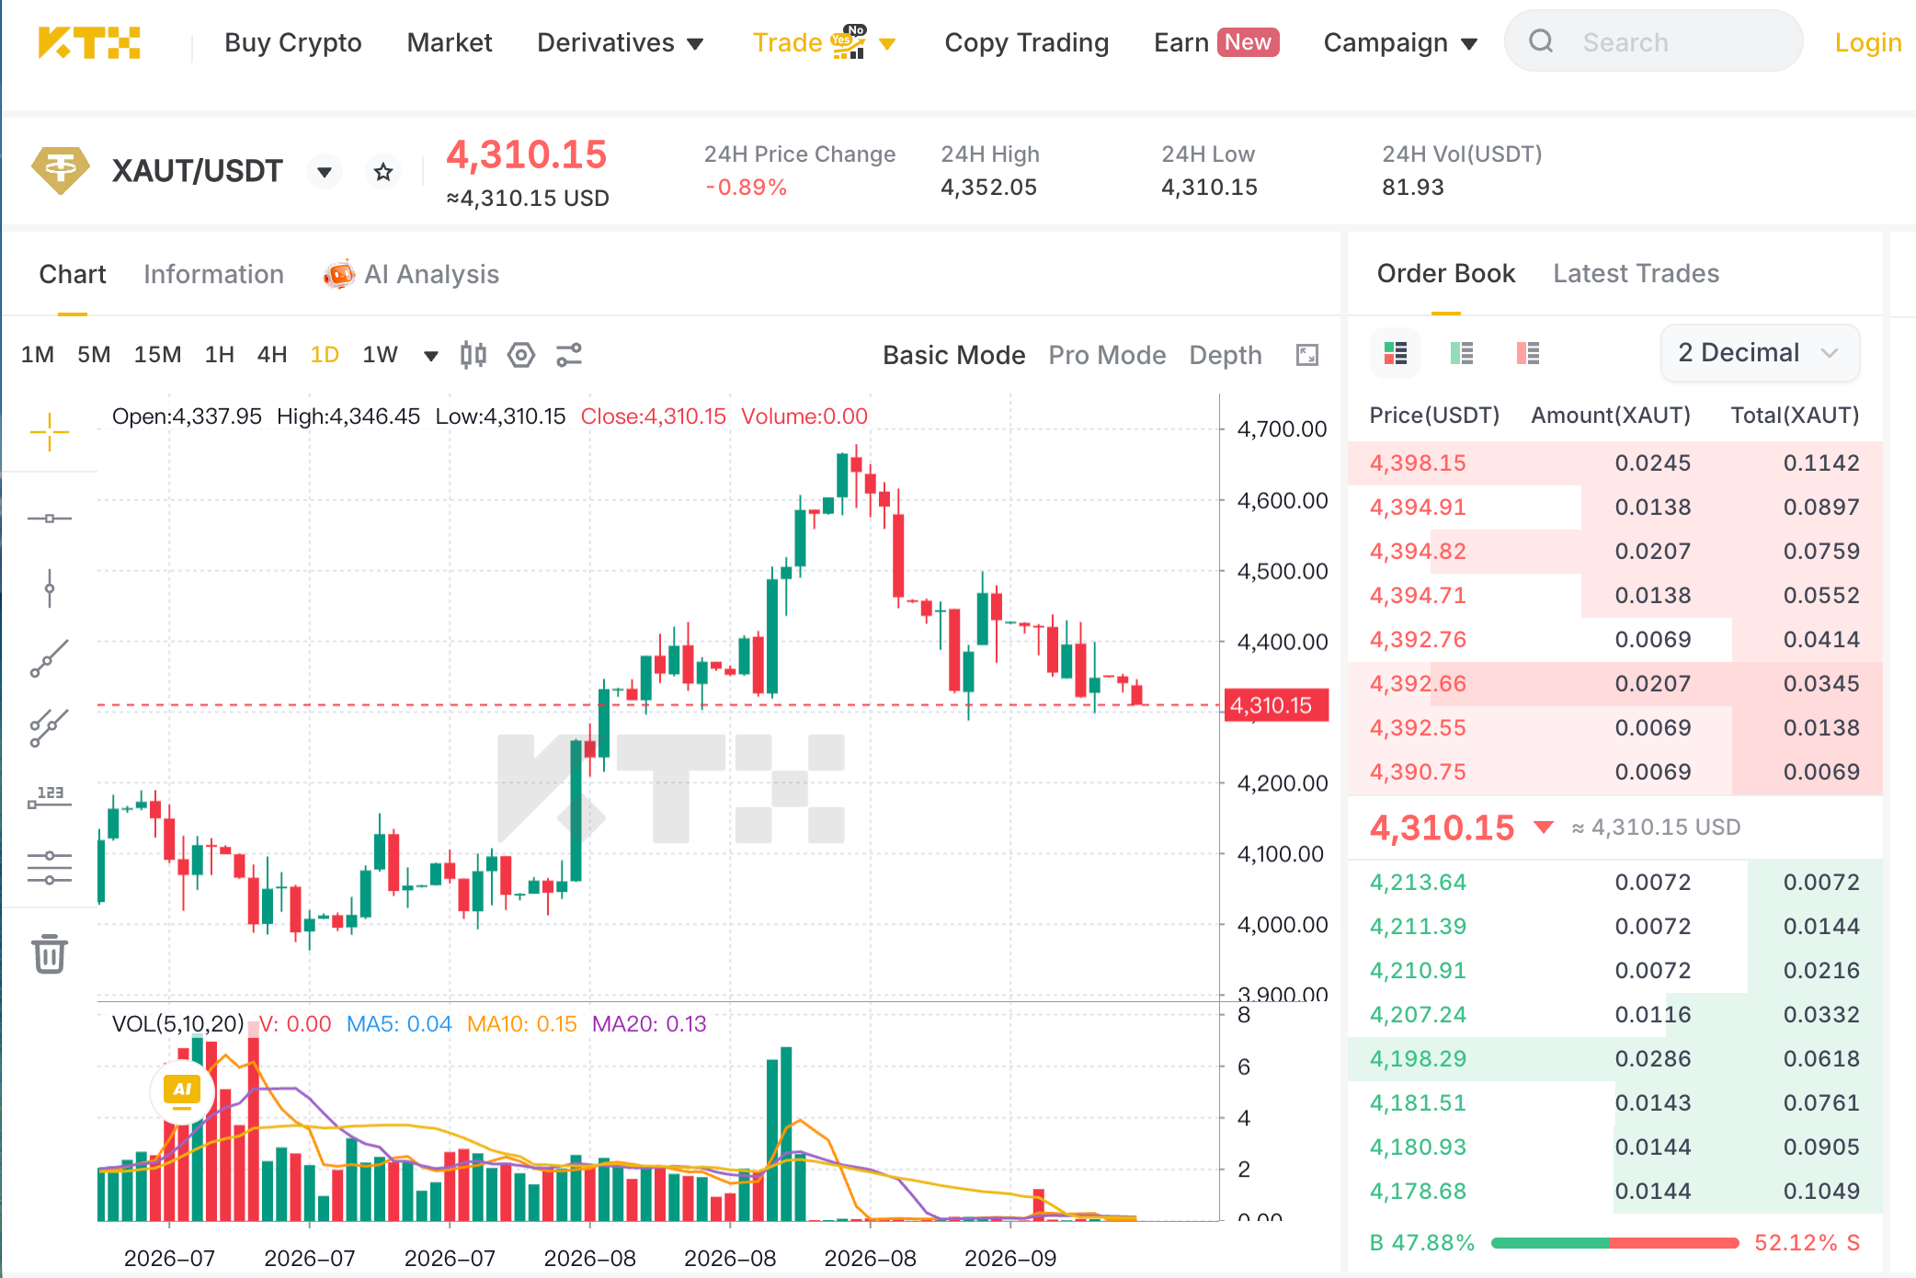This screenshot has height=1278, width=1916.
Task: Click the AI badge on volume chart
Action: (182, 1091)
